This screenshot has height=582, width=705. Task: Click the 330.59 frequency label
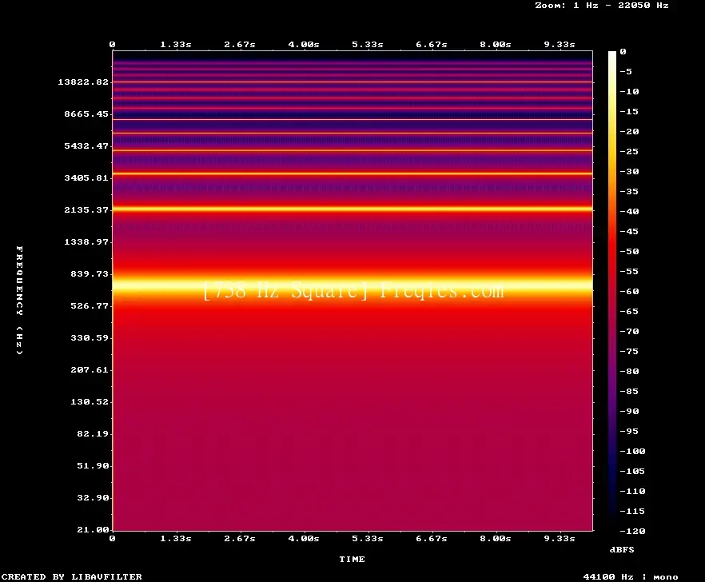tap(90, 337)
